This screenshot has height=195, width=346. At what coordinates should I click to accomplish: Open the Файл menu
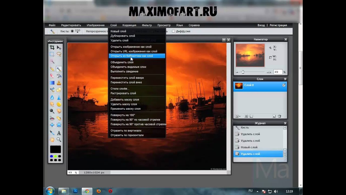[52, 25]
